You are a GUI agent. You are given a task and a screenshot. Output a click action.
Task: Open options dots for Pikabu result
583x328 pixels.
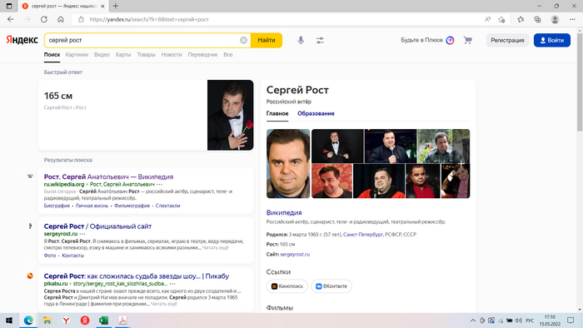pyautogui.click(x=172, y=283)
